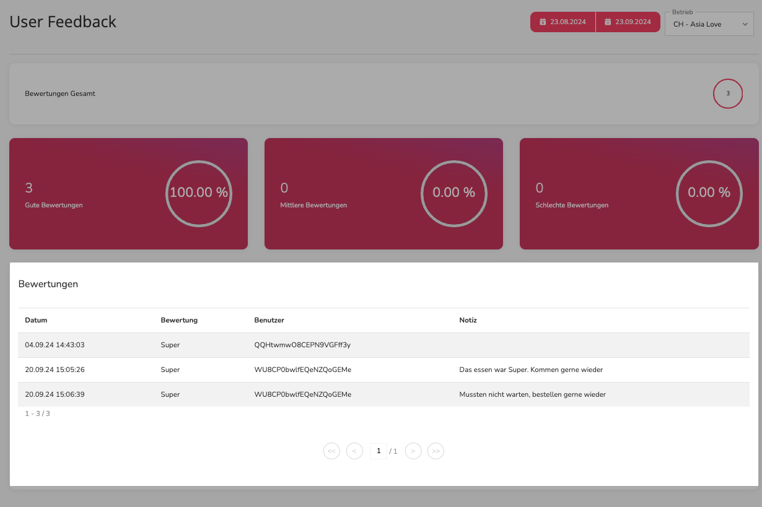Screen dimensions: 762x507
Task: Click the '/ 1' total pages text
Action: tap(393, 451)
